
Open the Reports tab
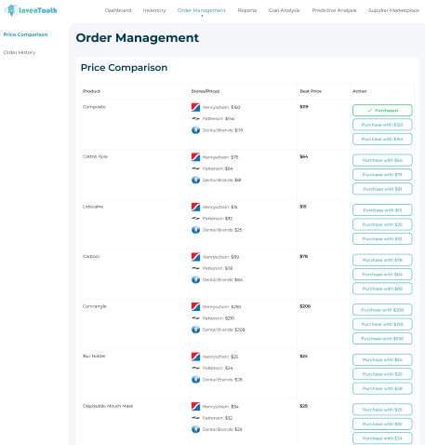(247, 10)
